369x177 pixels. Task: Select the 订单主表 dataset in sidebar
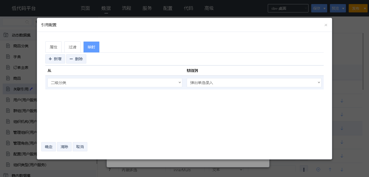(21, 68)
